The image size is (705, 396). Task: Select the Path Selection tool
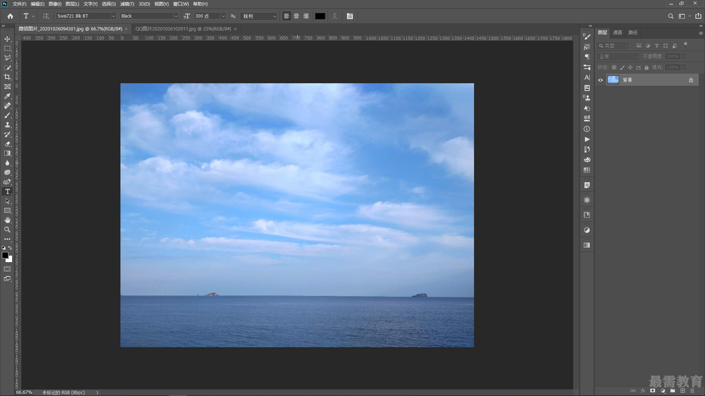[7, 201]
